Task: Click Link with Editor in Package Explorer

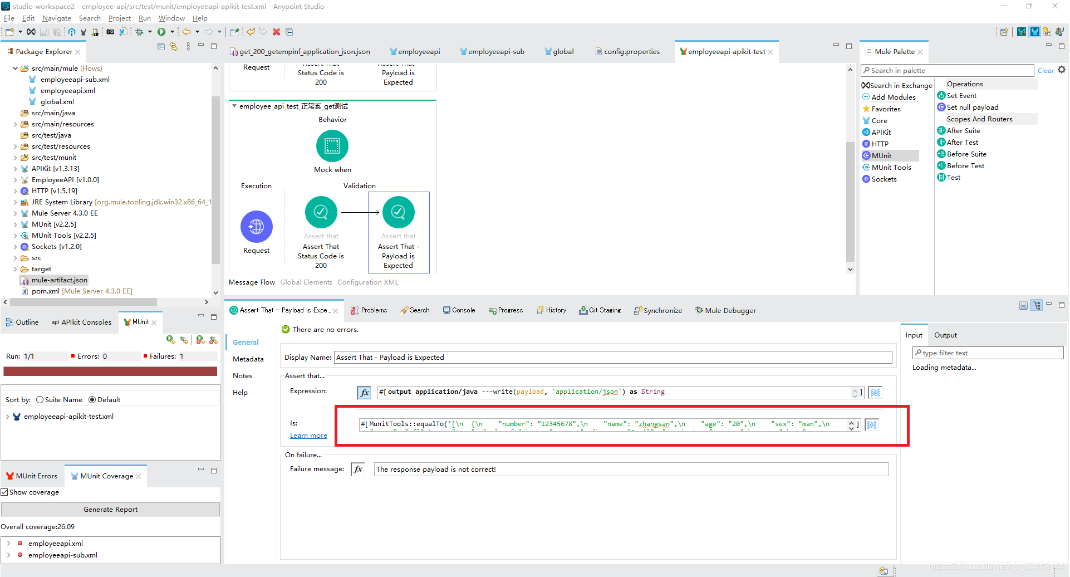Action: click(x=174, y=47)
